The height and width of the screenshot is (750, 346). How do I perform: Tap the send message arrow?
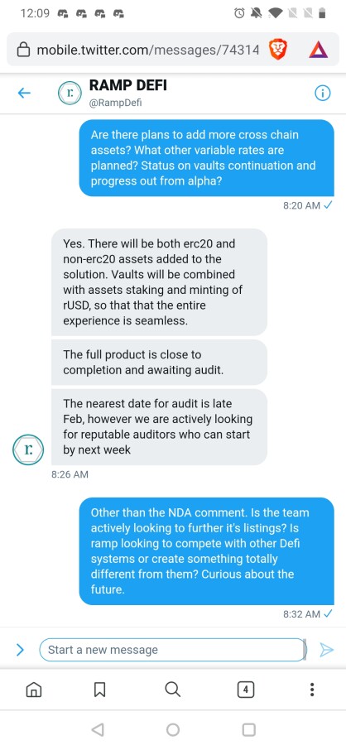tap(326, 650)
